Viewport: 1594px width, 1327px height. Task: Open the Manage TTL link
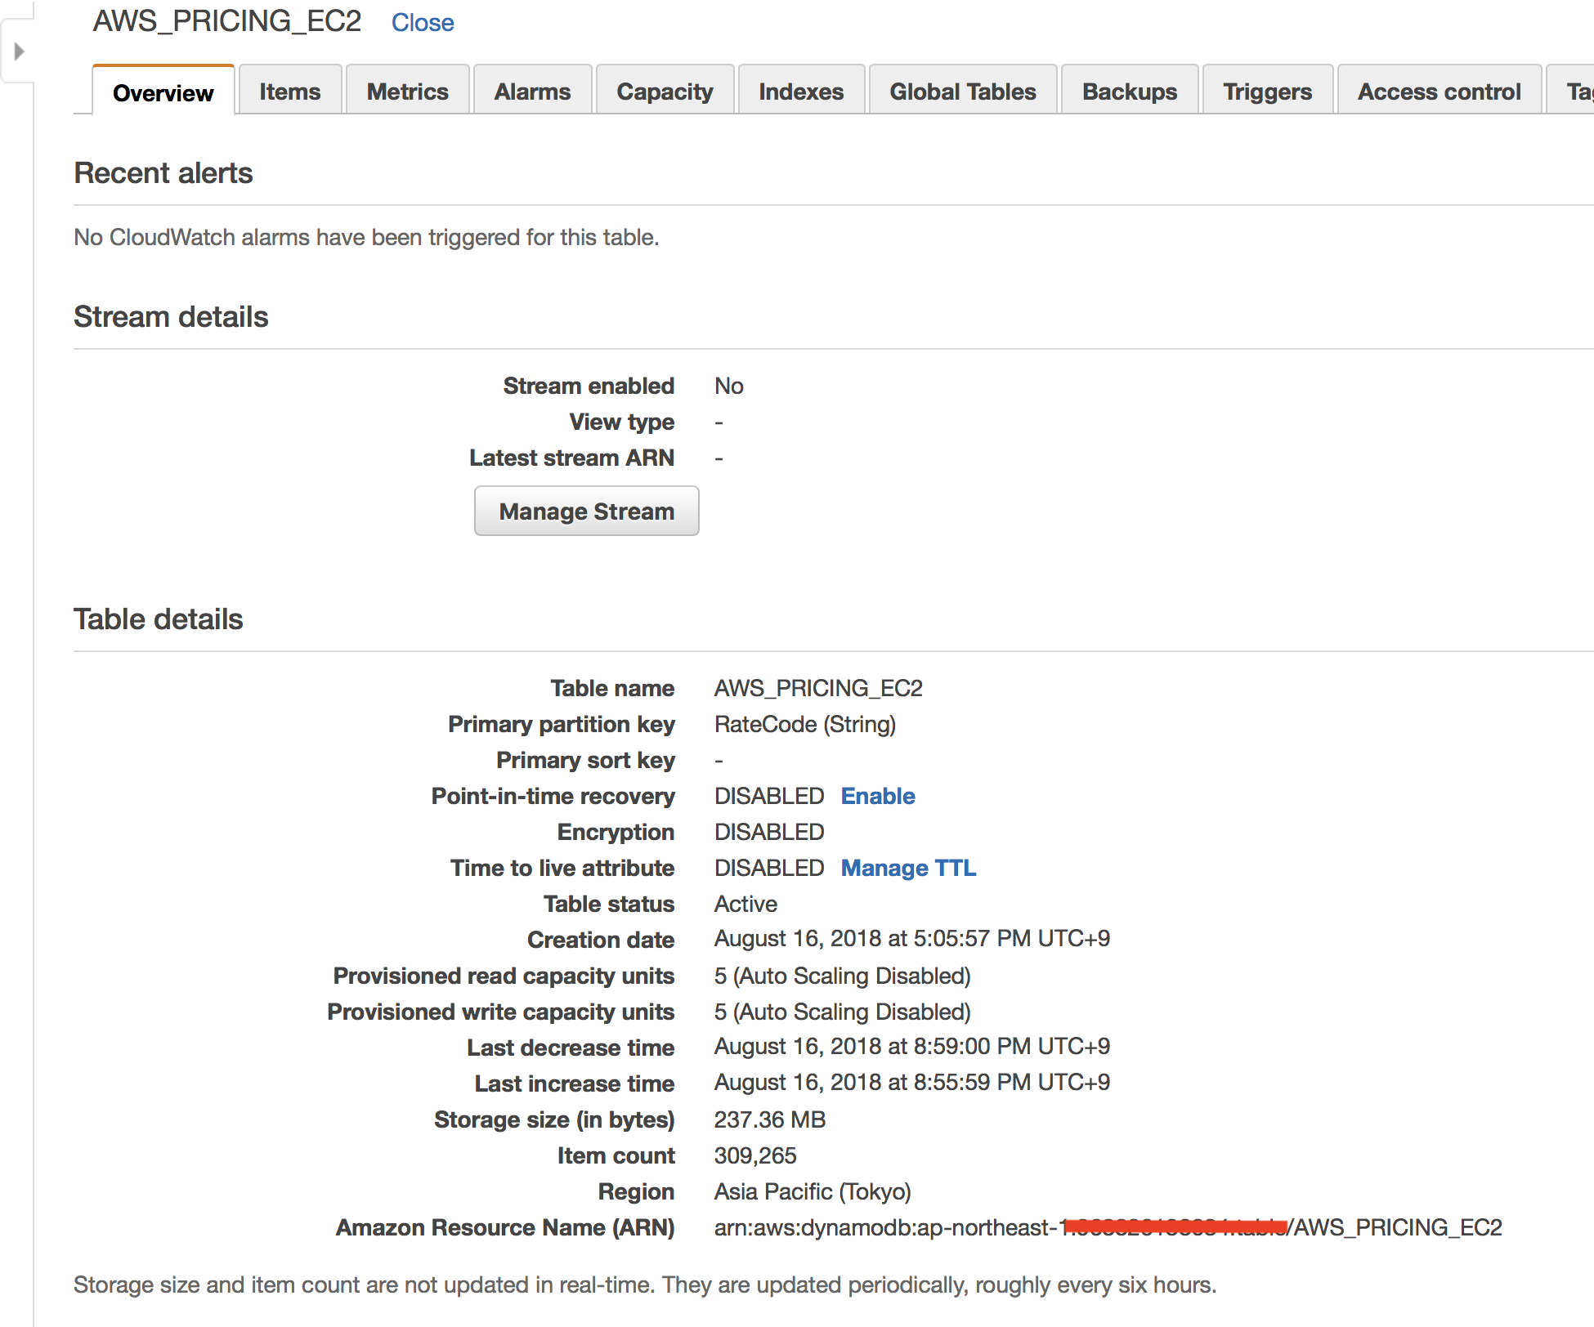[x=909, y=868]
